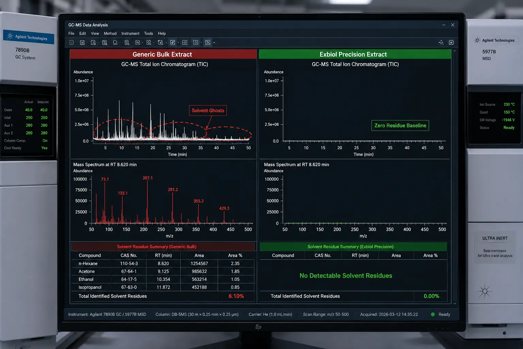Select the Exbiol Precision Extract panel header
The image size is (523, 349).
(355, 54)
